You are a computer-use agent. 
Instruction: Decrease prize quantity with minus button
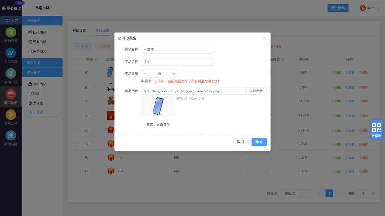(x=145, y=74)
